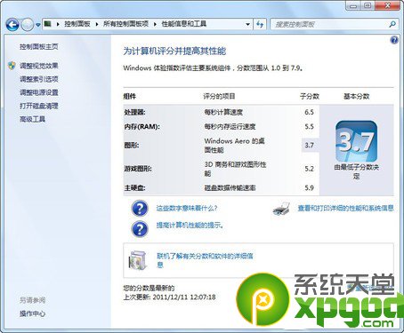The height and width of the screenshot is (333, 404).
Task: Open 查看和打印详细的性能和系统信息 link
Action: click(x=346, y=208)
